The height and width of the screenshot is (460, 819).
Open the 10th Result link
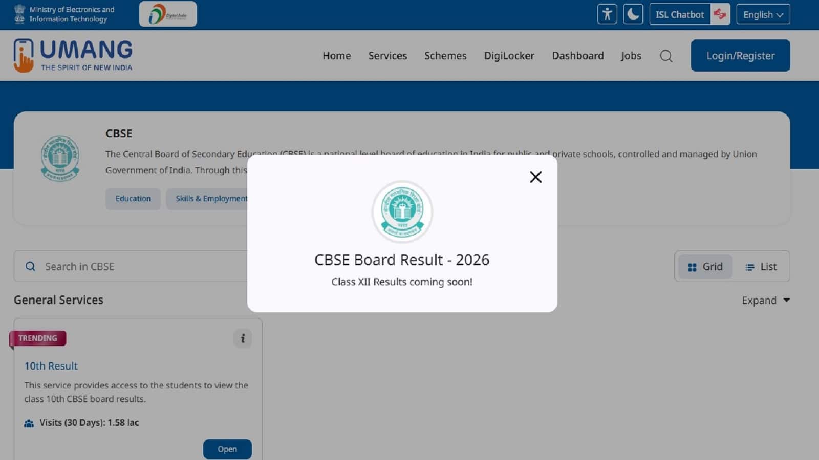(x=51, y=366)
